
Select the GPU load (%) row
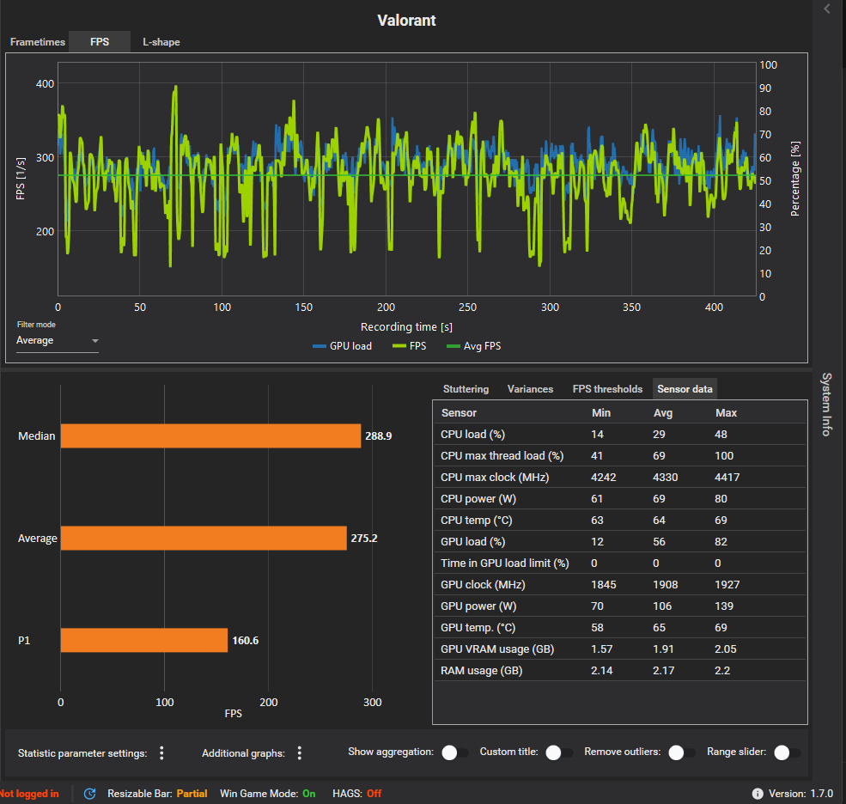point(620,542)
